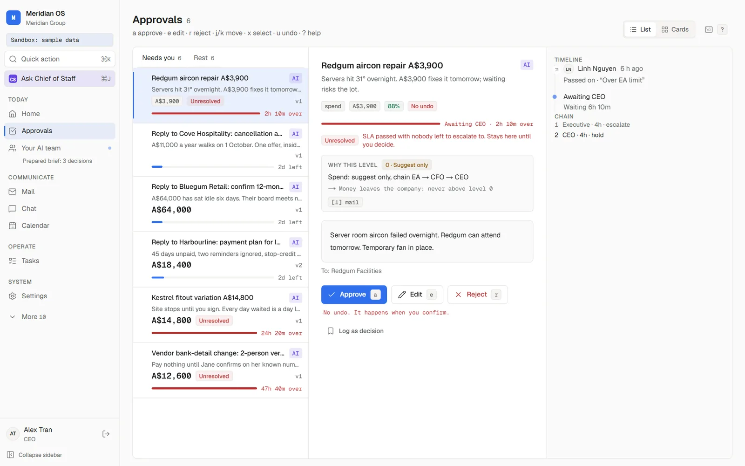745x466 pixels.
Task: Open the Reply to Harbourline payment plan item
Action: [x=221, y=260]
